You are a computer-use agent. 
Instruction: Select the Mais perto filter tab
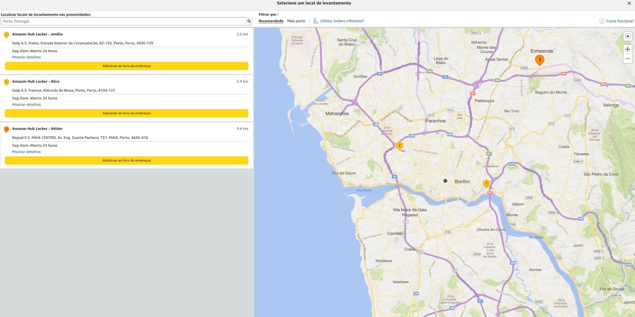coord(296,21)
